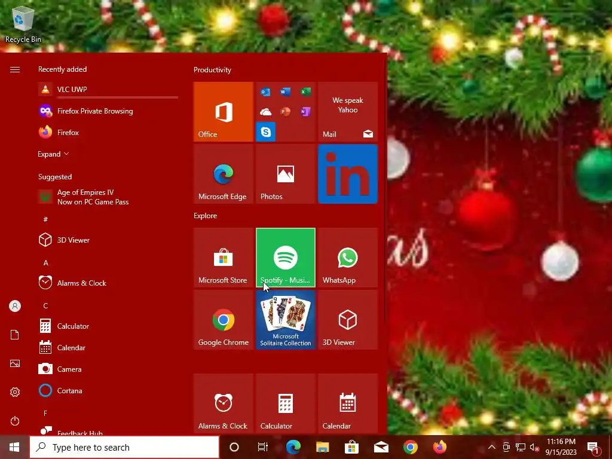This screenshot has width=612, height=459.
Task: Jump to letter F index header
Action: 45,413
